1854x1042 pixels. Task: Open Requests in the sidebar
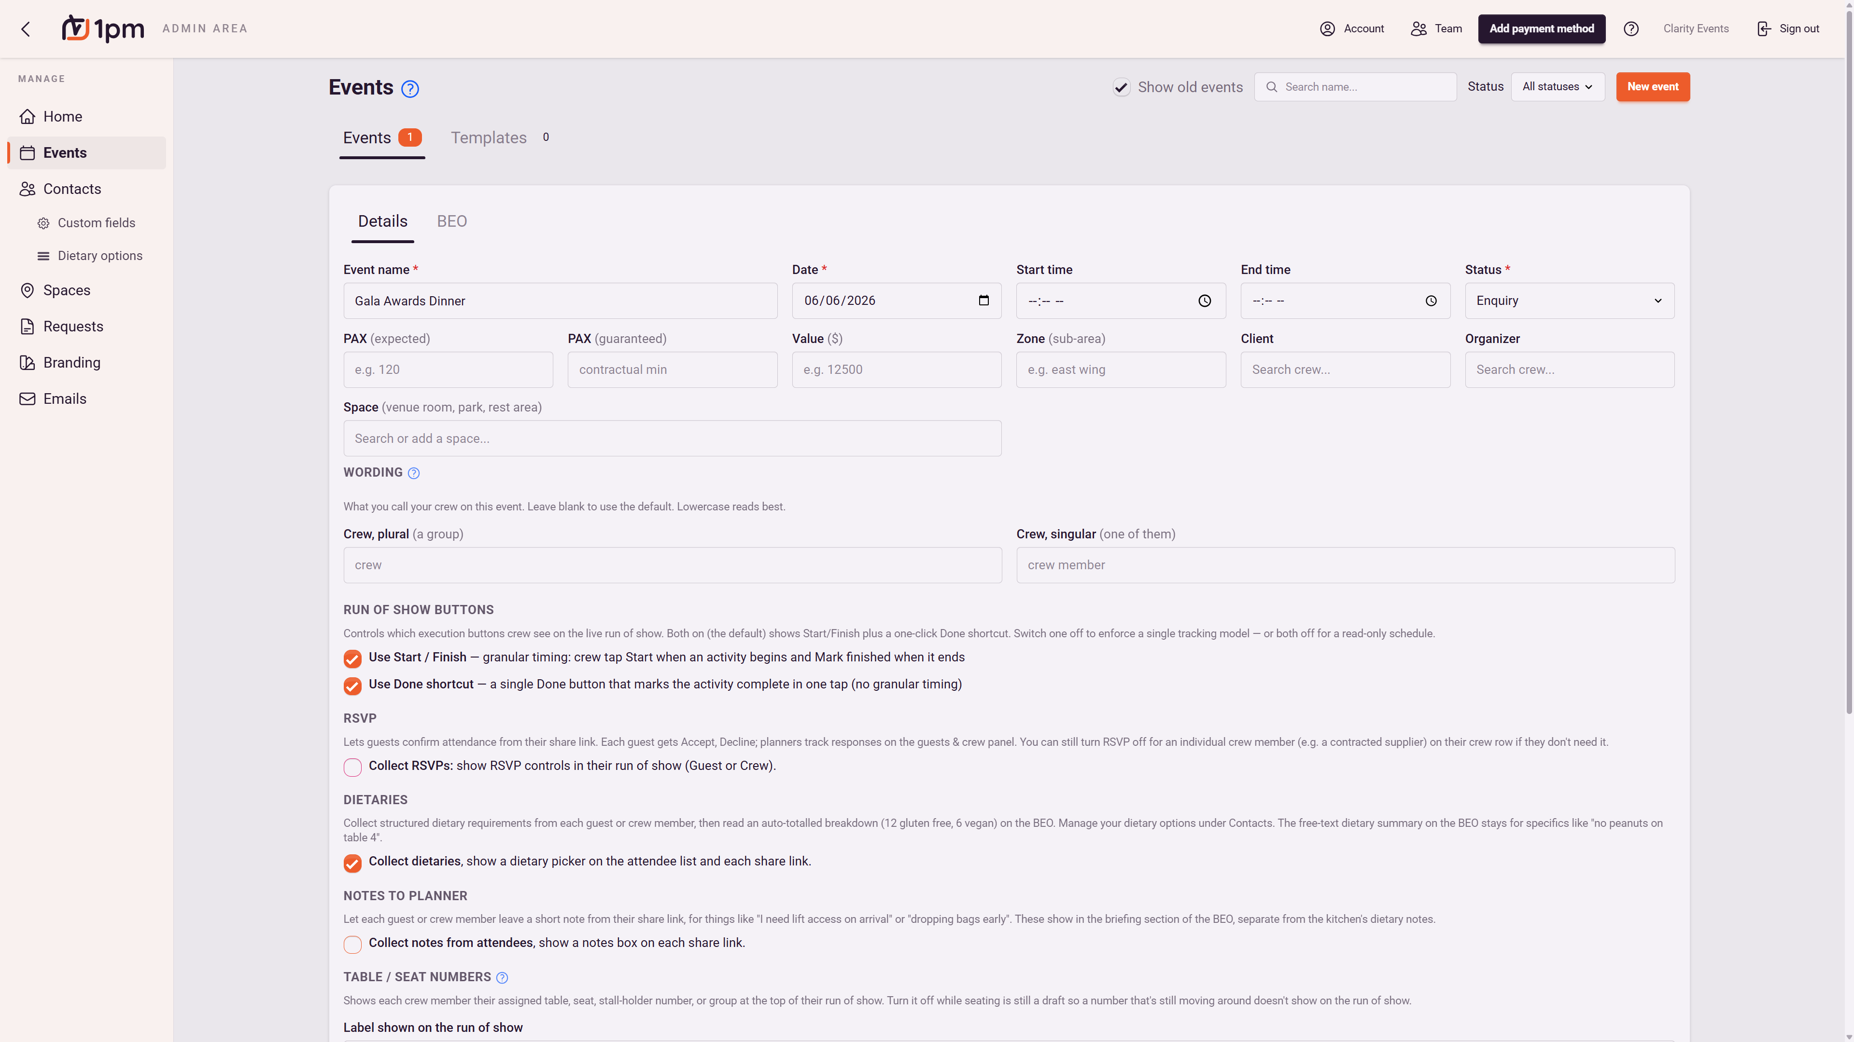[86, 327]
